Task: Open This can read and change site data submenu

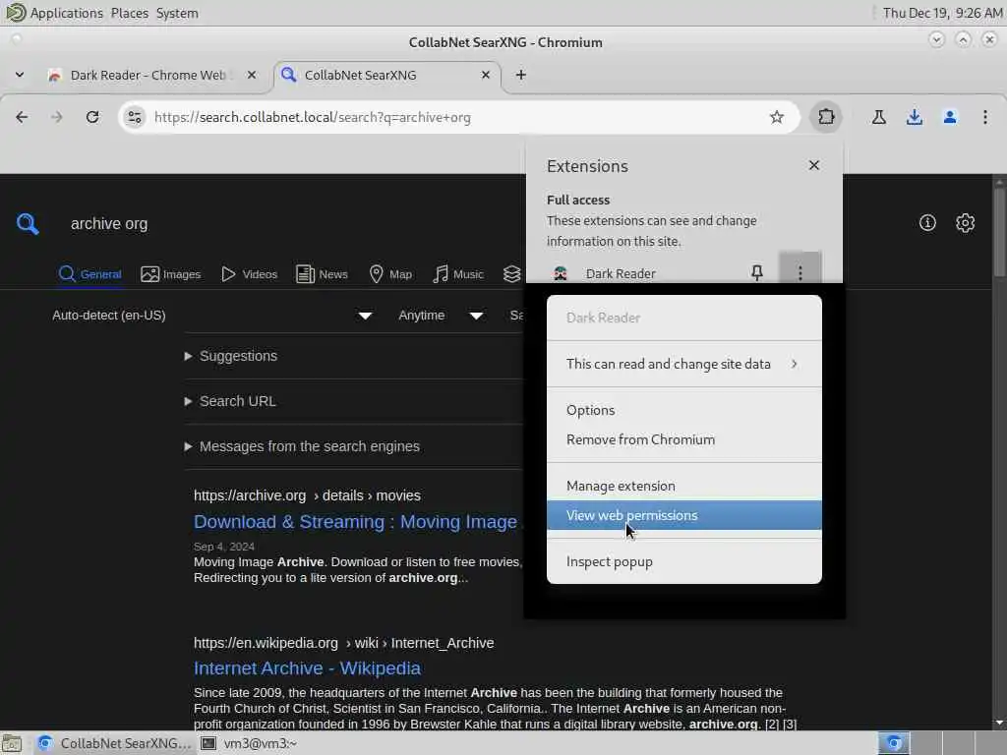Action: coord(684,364)
